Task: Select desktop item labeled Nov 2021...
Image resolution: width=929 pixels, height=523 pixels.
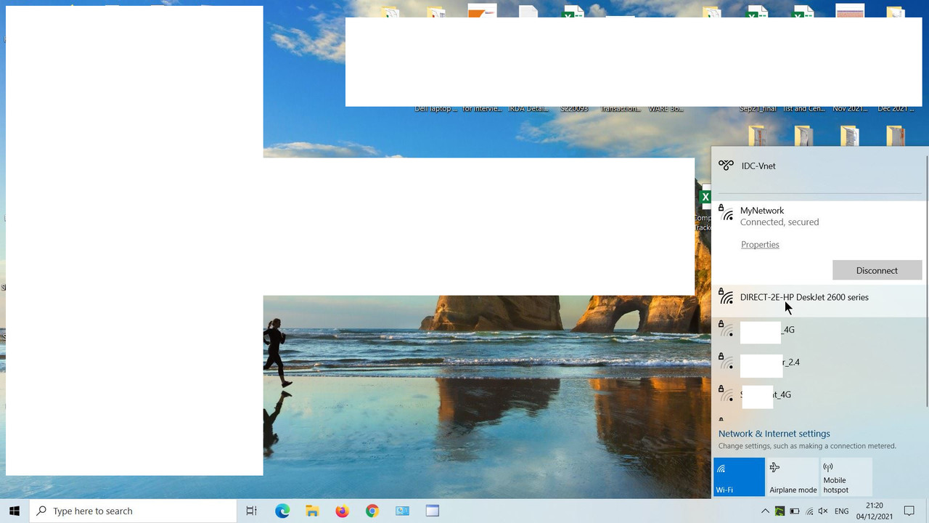Action: pos(850,109)
